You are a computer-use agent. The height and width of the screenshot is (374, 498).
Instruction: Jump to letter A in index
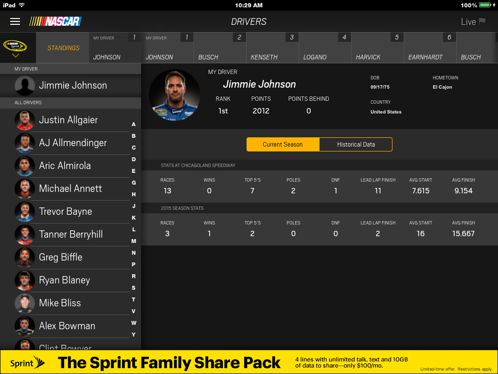pos(134,124)
